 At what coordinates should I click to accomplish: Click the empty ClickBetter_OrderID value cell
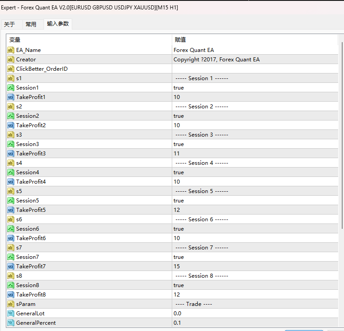point(255,69)
